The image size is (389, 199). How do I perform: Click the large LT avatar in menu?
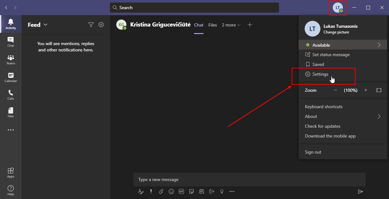coord(313,29)
